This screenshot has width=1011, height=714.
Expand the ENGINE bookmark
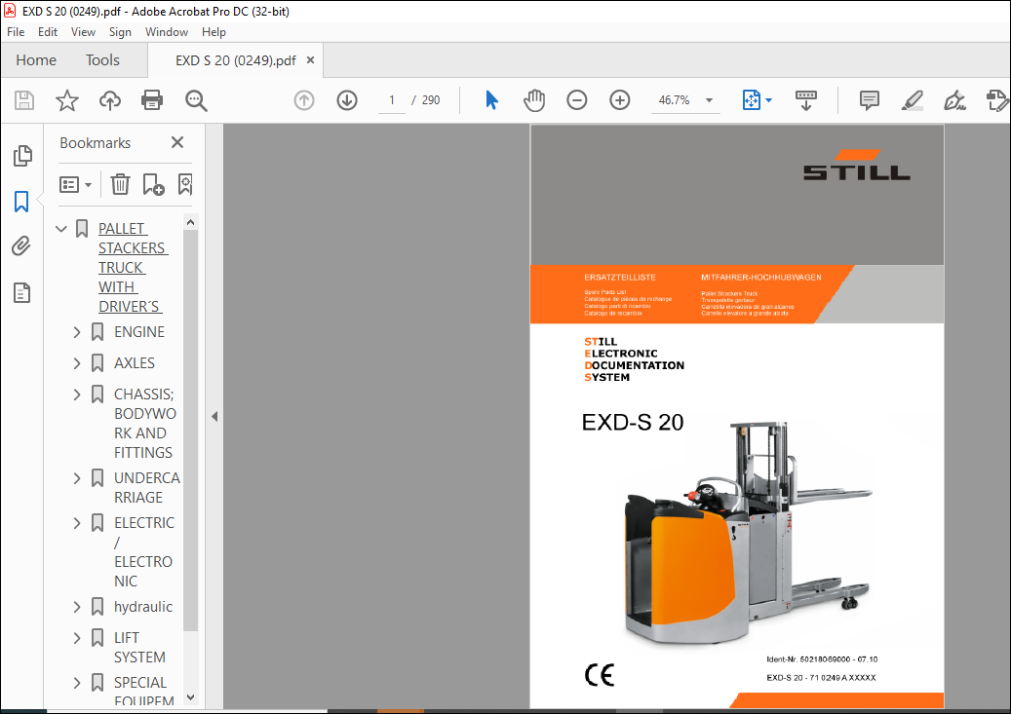(77, 332)
